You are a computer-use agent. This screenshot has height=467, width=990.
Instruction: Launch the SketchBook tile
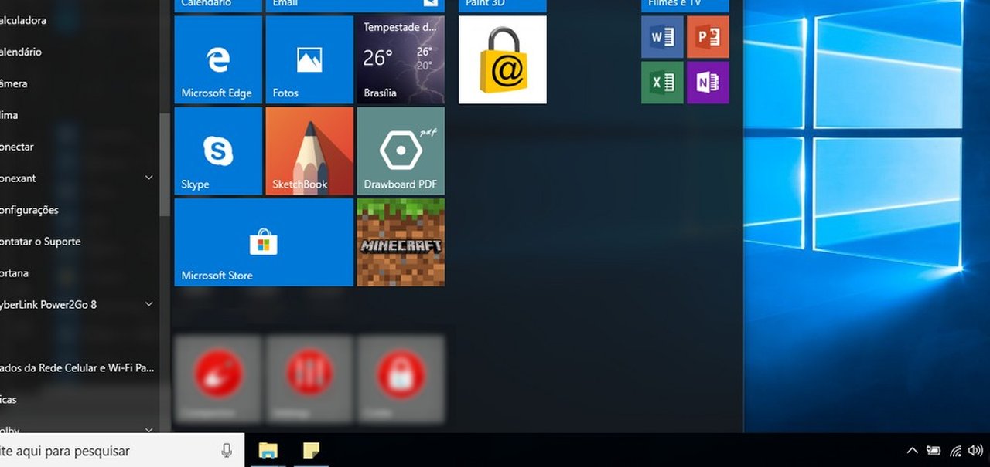[x=309, y=151]
